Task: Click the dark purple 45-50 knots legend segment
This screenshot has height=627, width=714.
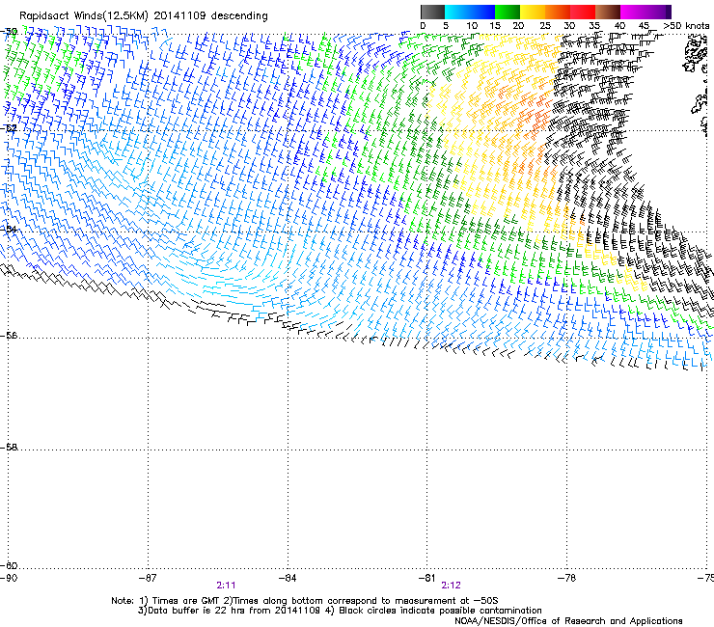Action: tap(658, 12)
